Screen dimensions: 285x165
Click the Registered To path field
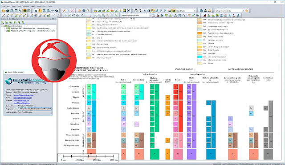pos(35,109)
